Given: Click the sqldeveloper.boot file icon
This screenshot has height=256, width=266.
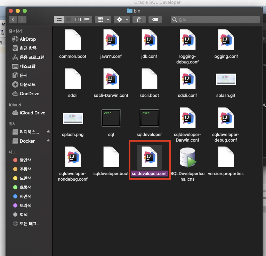Looking at the screenshot, I should pyautogui.click(x=111, y=157).
